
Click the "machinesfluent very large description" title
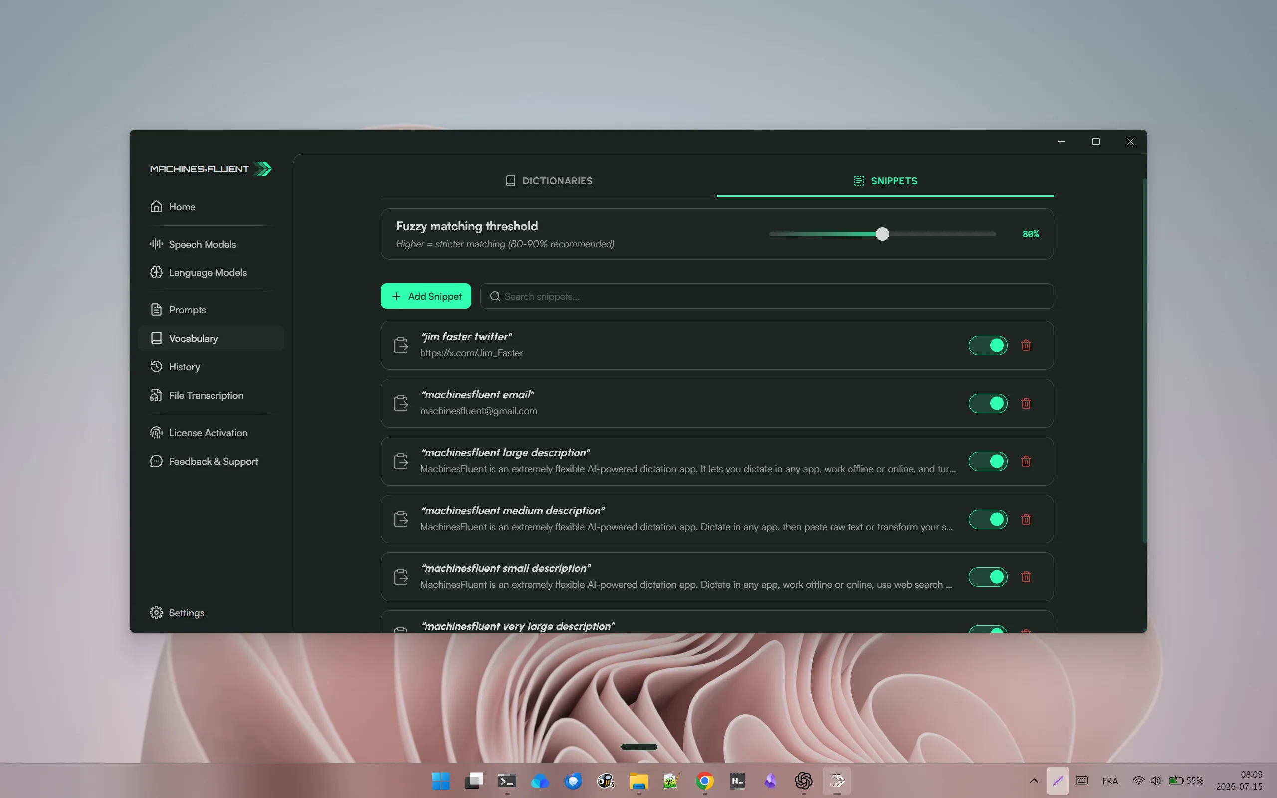pos(518,626)
